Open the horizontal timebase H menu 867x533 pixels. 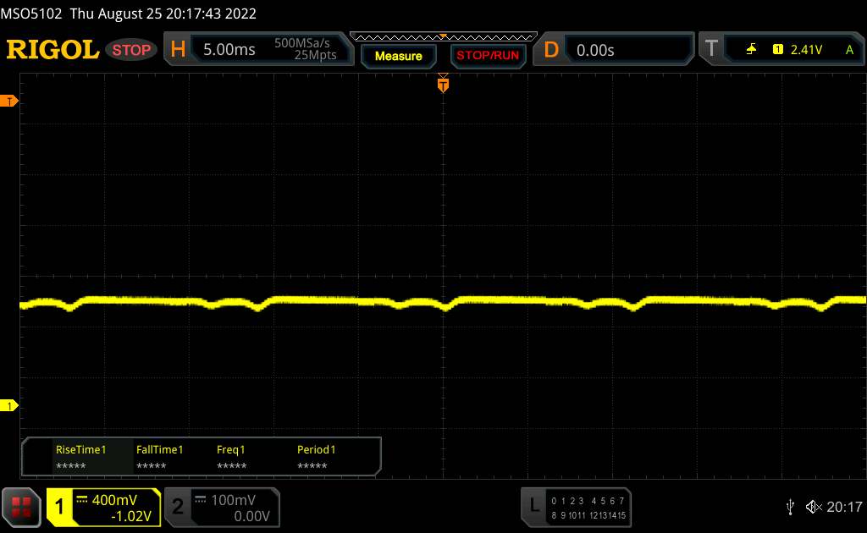(x=178, y=49)
